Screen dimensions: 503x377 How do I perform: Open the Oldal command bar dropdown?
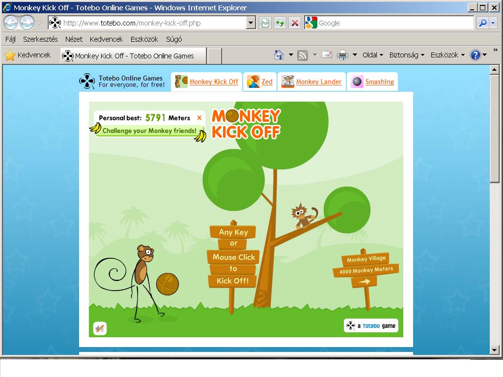pos(373,55)
